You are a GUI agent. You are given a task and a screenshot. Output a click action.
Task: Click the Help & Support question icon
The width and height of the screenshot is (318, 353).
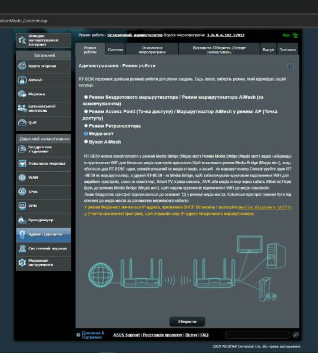pyautogui.click(x=78, y=335)
